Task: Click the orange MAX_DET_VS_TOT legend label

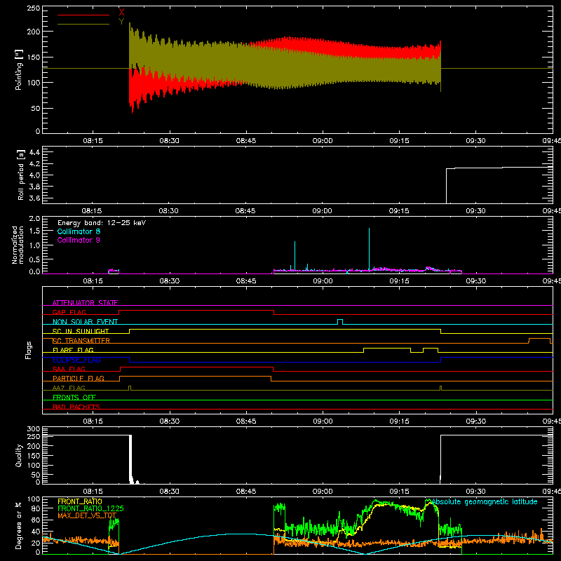Action: [87, 515]
